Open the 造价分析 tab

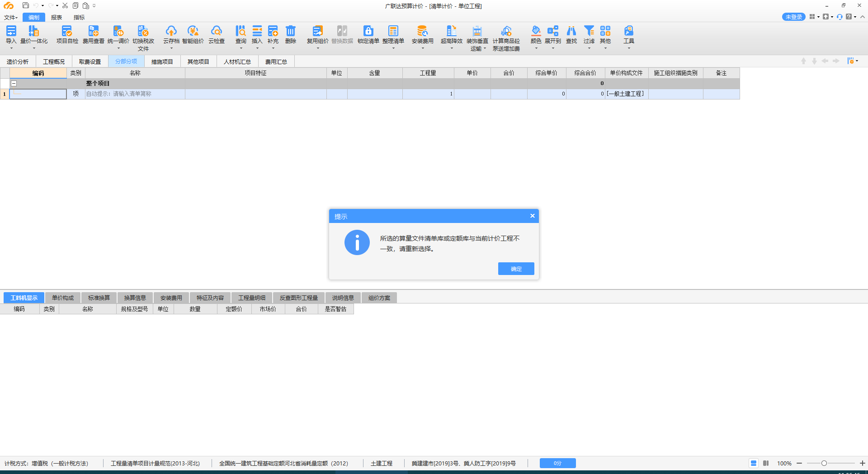18,62
